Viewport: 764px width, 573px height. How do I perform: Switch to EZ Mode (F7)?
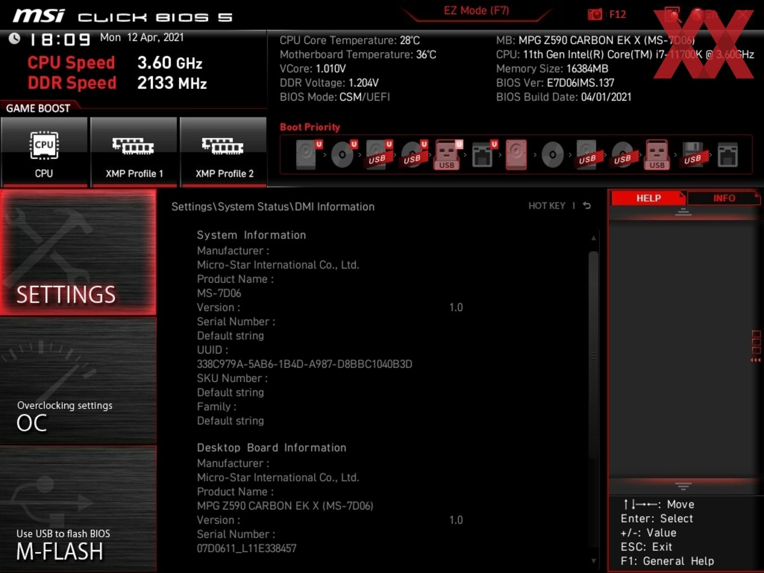click(476, 11)
